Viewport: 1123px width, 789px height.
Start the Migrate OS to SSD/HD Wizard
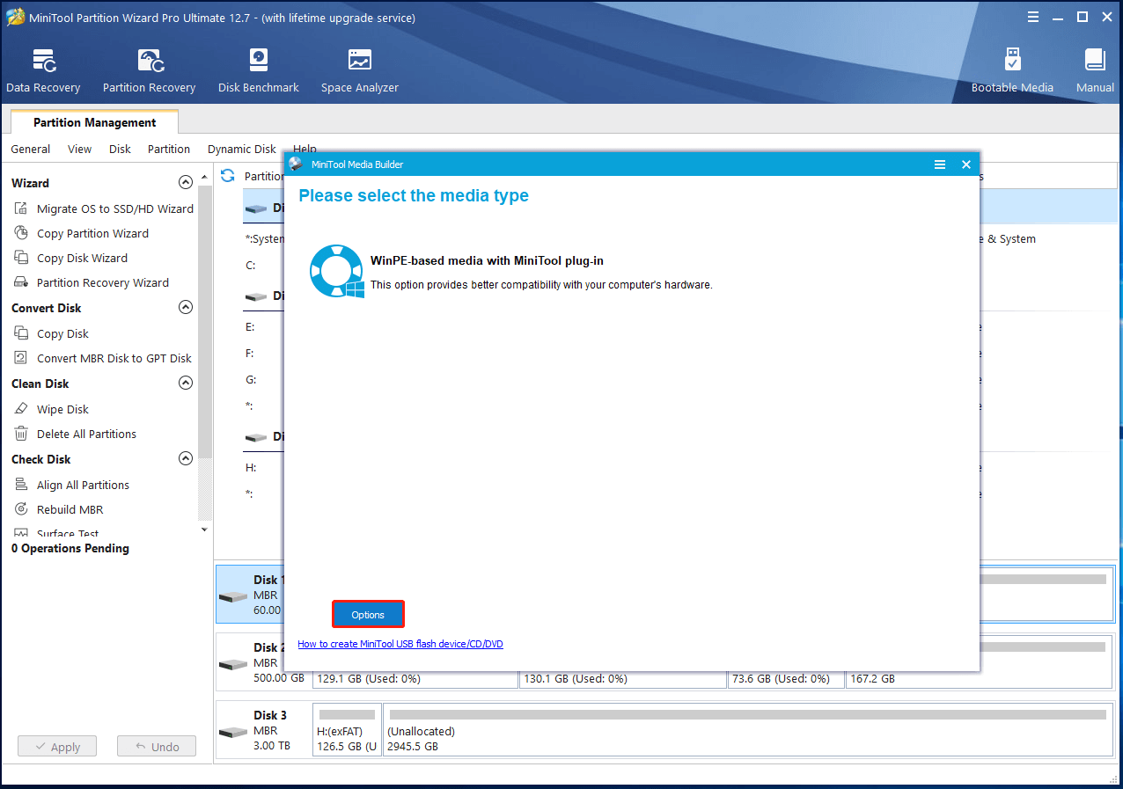point(114,208)
